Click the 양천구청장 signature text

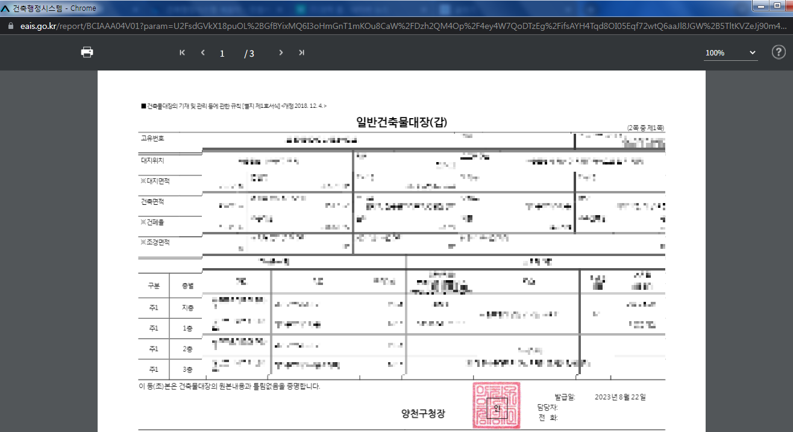423,413
